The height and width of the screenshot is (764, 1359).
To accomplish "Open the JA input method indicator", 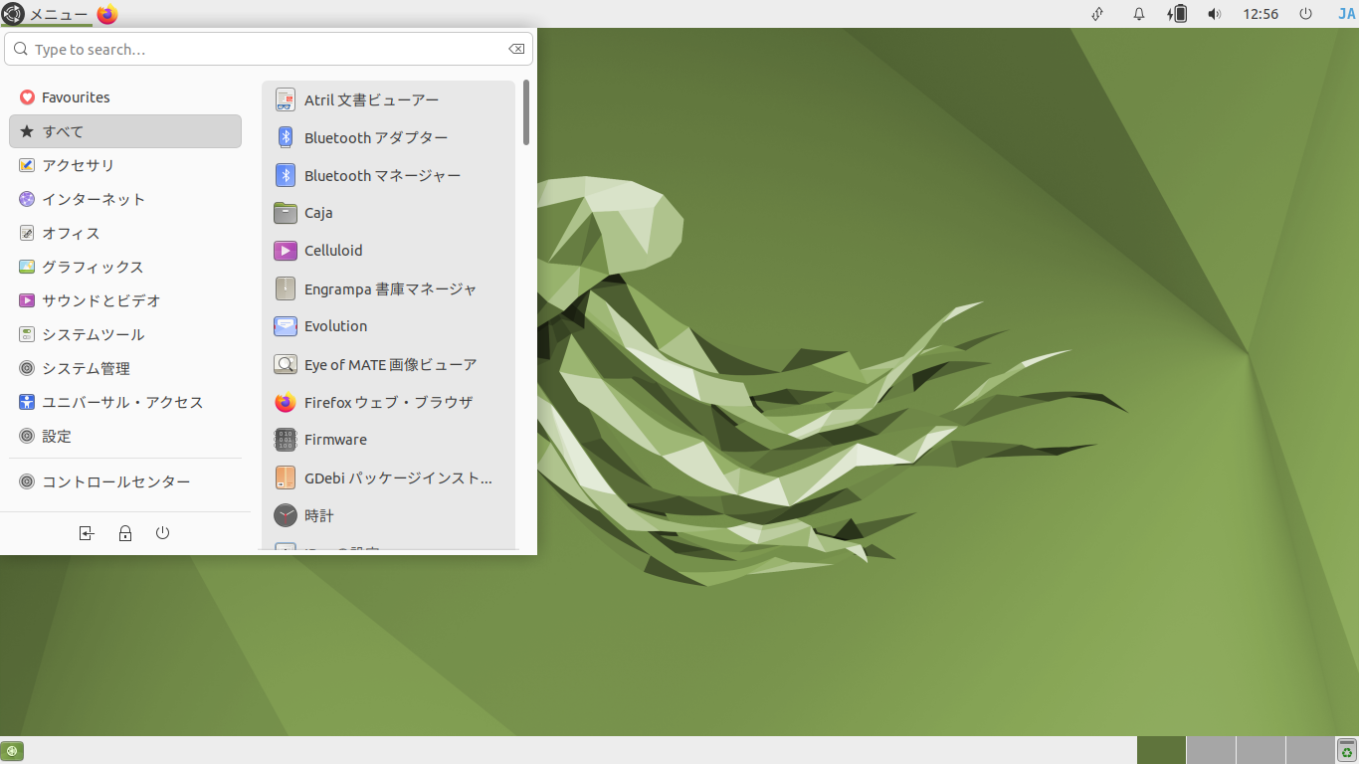I will 1346,14.
